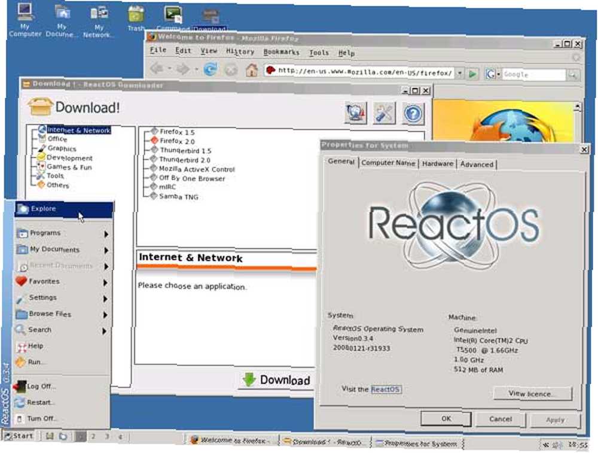The height and width of the screenshot is (453, 598).
Task: Stop page loading in Firefox
Action: pos(231,70)
